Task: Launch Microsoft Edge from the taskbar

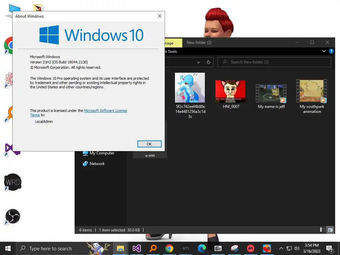Action: pyautogui.click(x=202, y=248)
